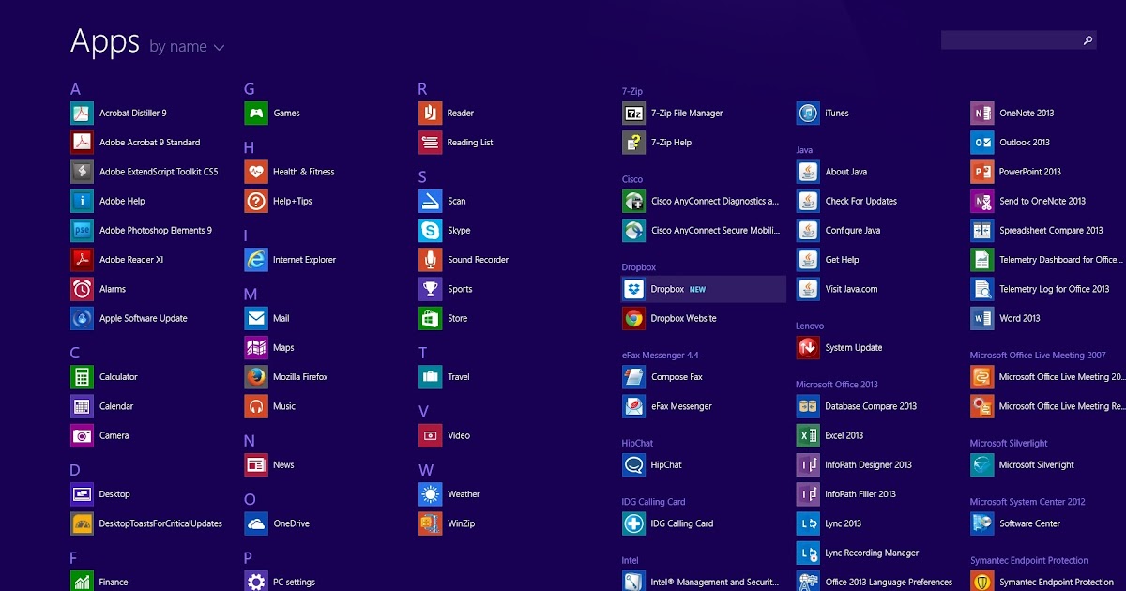Open Lenovo 'System Update' entry
The width and height of the screenshot is (1126, 591).
(840, 348)
